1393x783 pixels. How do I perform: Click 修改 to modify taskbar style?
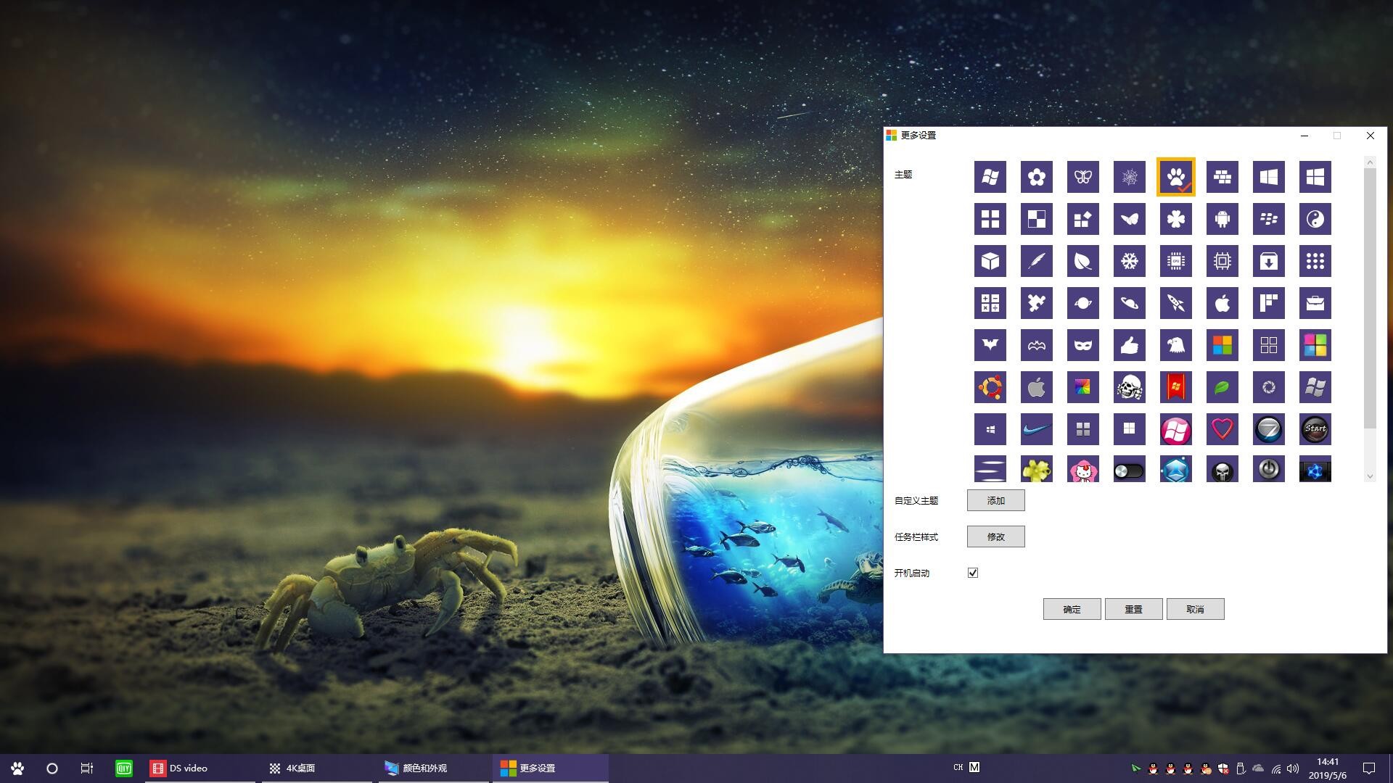click(995, 536)
